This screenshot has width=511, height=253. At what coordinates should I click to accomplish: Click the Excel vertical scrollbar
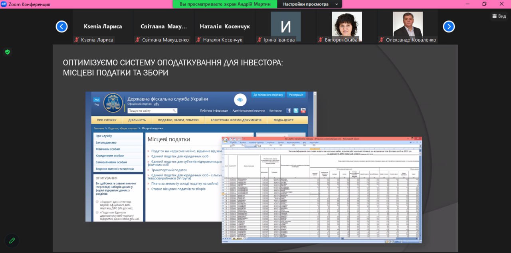(420, 193)
